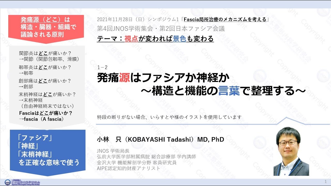This screenshot has height=186, width=331.
Task: Click the main title "発痛源はファシアか神経か"
Action: click(x=163, y=78)
